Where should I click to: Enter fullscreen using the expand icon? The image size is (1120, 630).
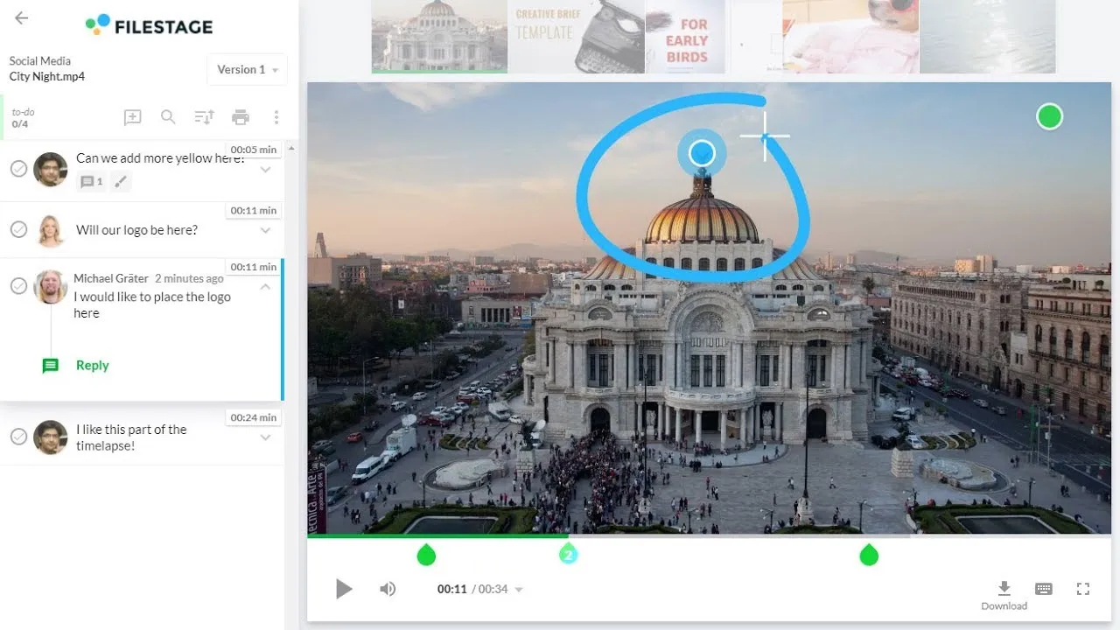point(1083,589)
